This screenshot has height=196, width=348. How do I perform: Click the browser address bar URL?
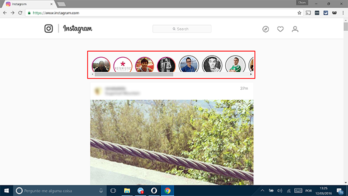(56, 13)
